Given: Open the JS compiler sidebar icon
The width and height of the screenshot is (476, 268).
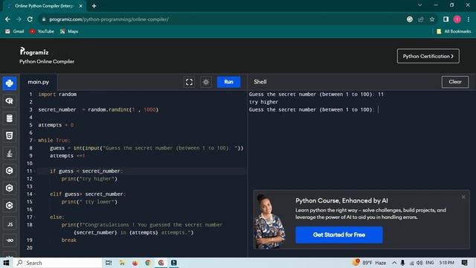Looking at the screenshot, I should point(10,224).
